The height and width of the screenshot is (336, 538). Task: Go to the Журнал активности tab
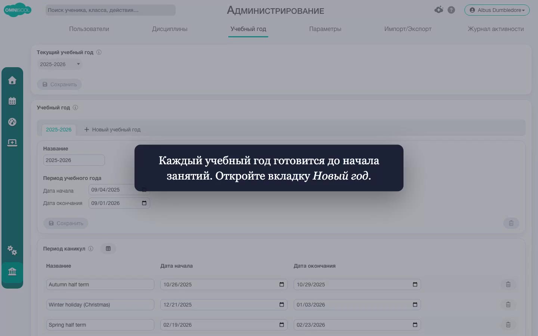pyautogui.click(x=496, y=29)
